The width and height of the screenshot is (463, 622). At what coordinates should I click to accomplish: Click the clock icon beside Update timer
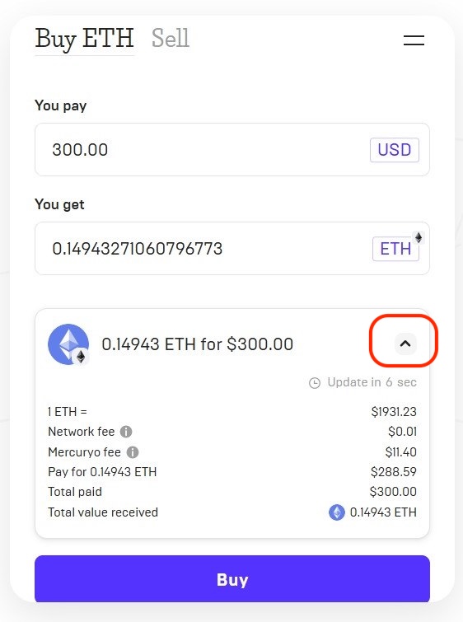click(315, 383)
